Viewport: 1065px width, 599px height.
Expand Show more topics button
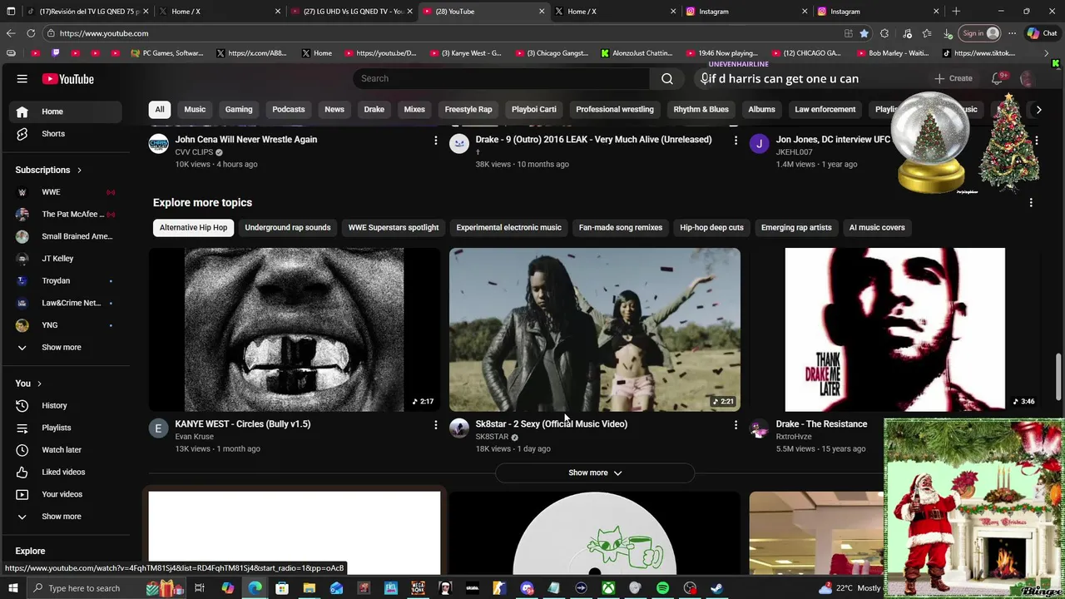tap(594, 473)
